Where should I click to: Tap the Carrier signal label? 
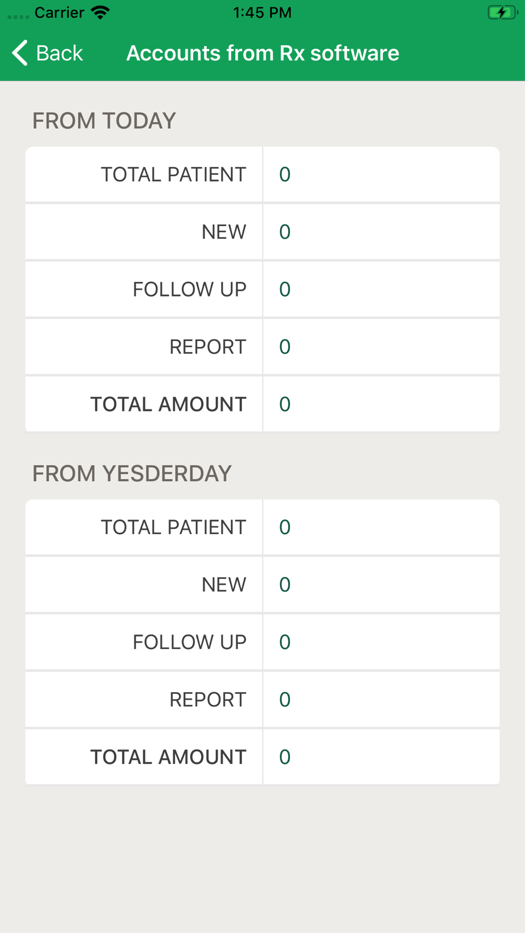click(x=59, y=12)
